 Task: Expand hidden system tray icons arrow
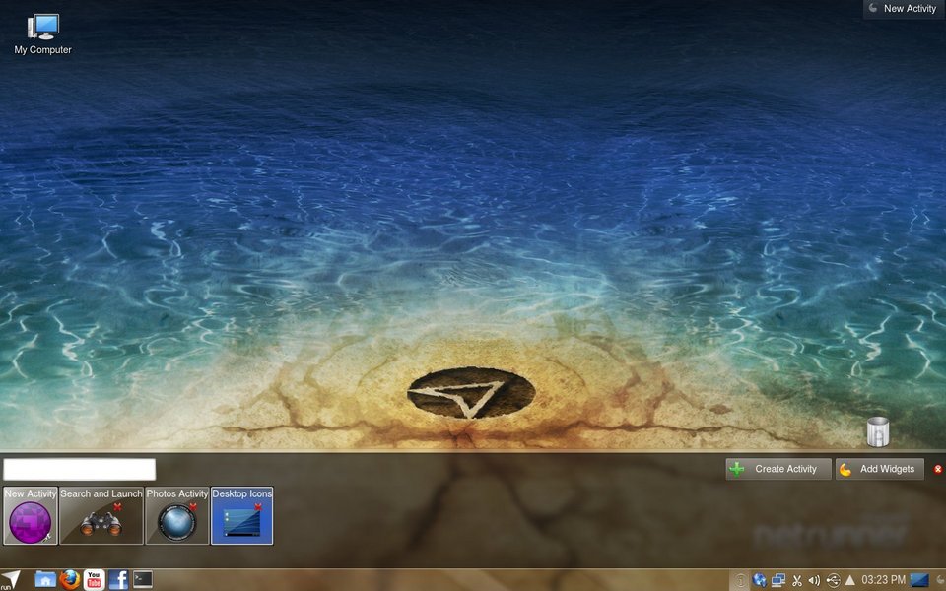pyautogui.click(x=850, y=580)
